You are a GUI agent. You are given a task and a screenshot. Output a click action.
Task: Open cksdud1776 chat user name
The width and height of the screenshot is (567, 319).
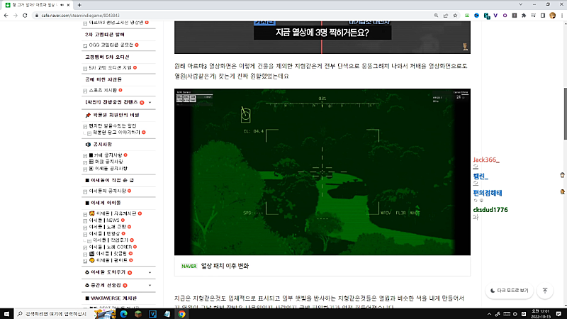490,210
